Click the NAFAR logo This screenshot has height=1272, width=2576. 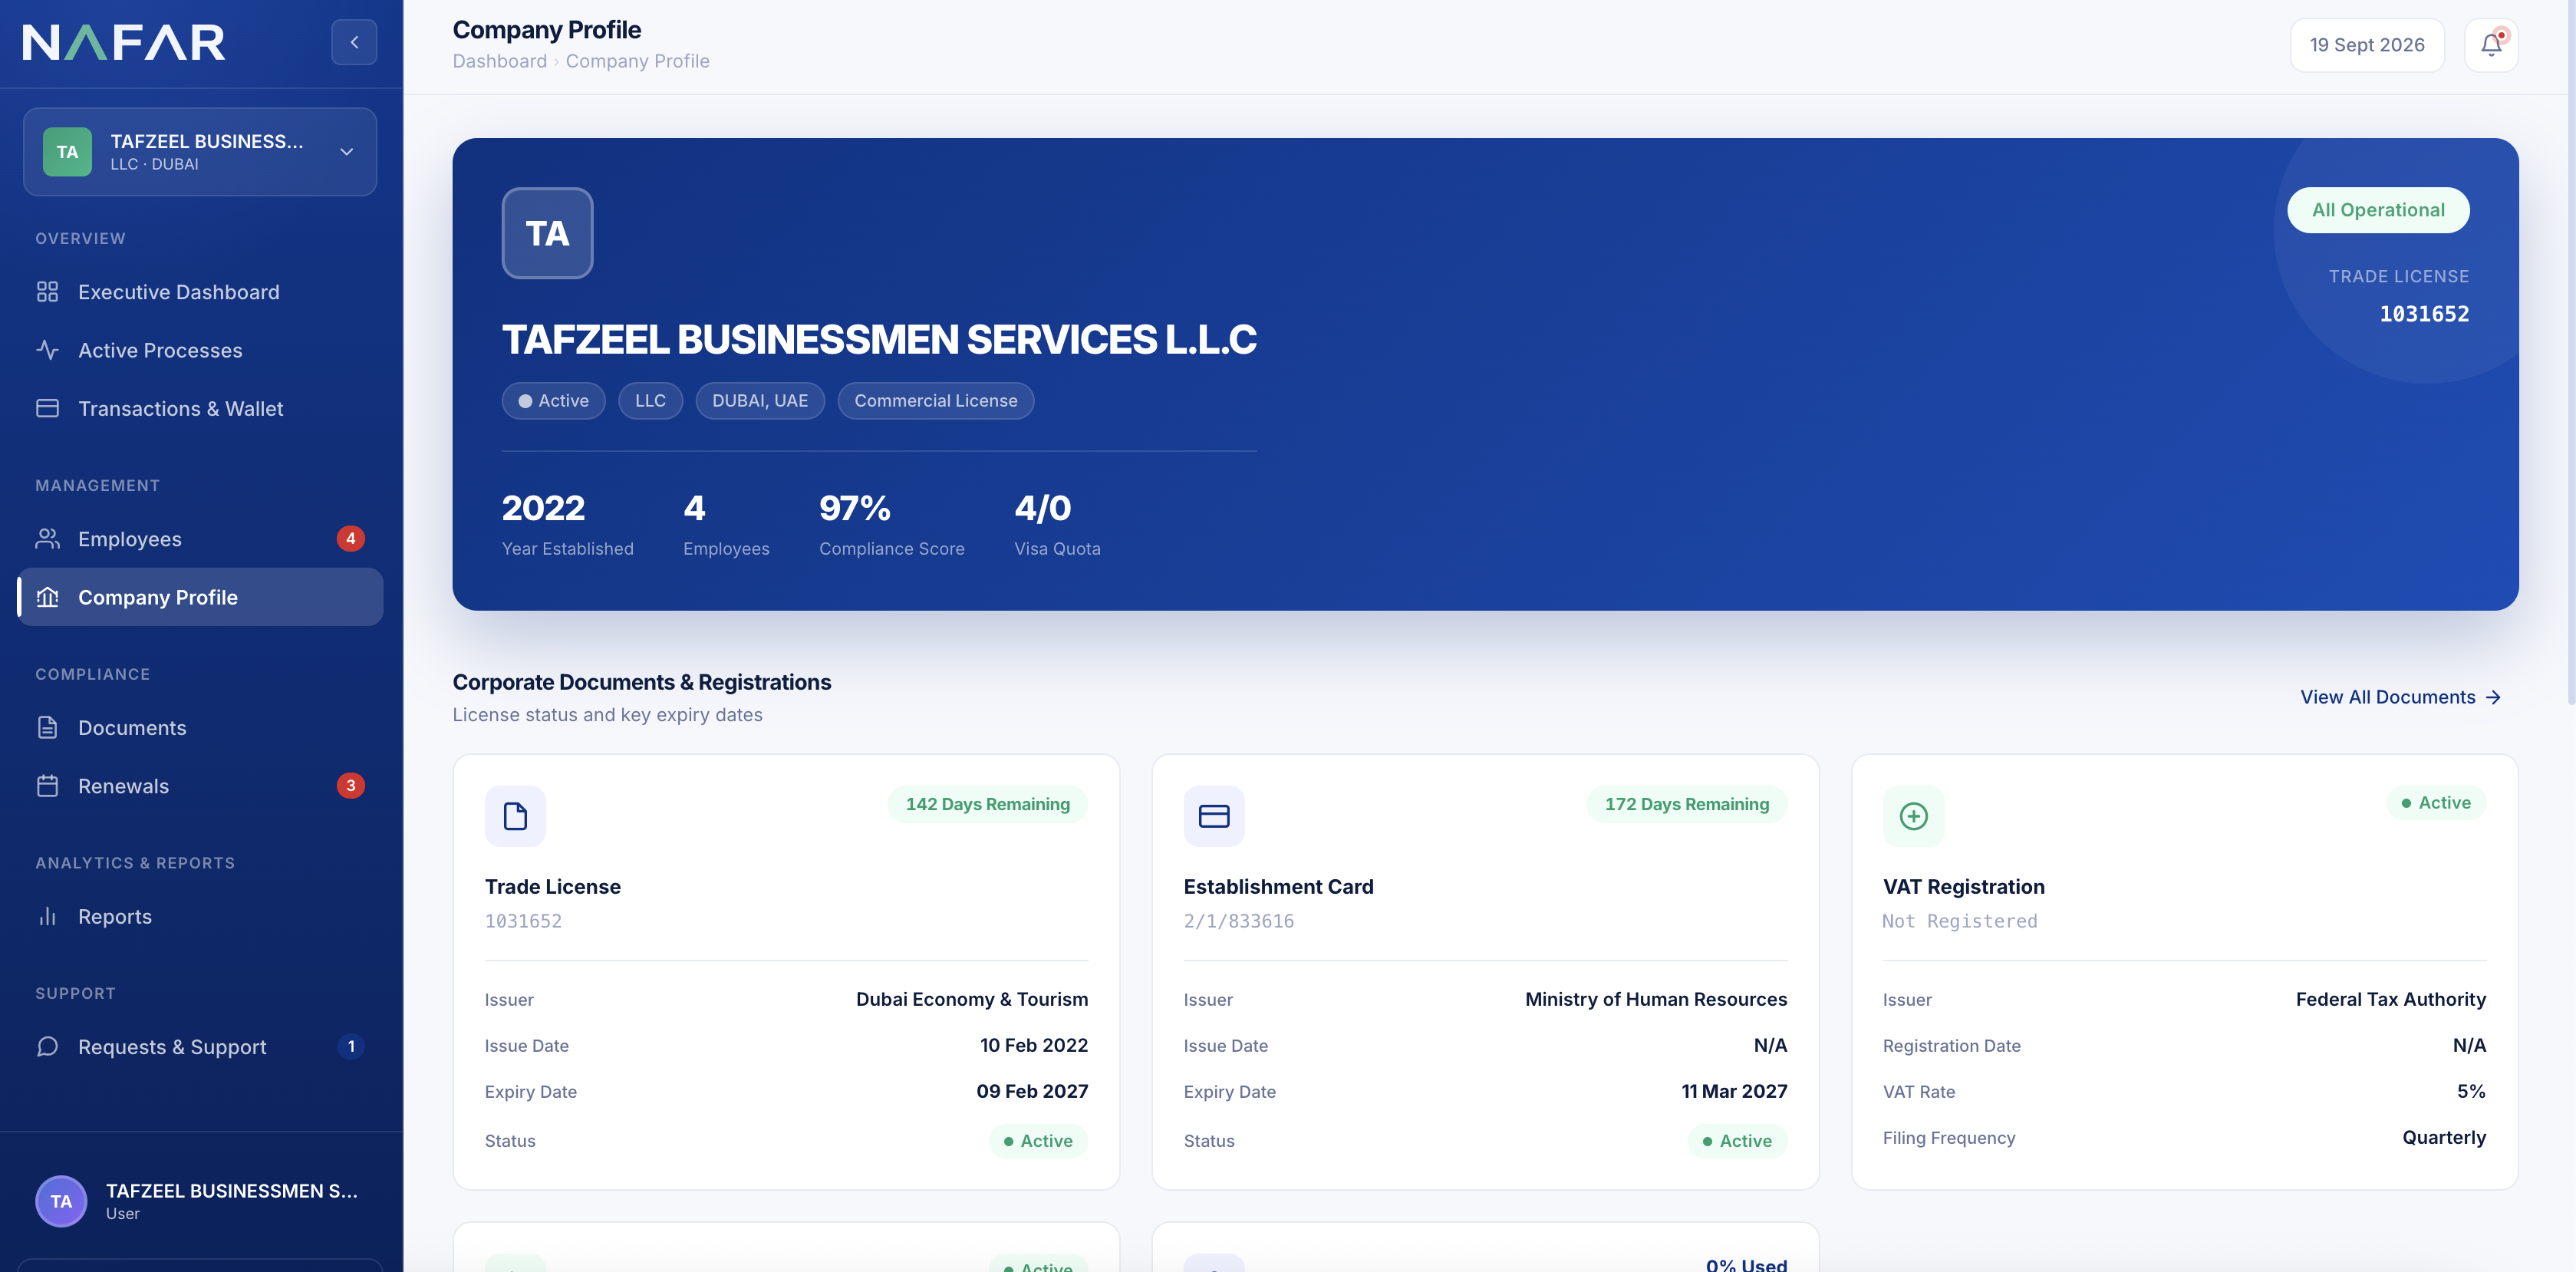click(124, 43)
